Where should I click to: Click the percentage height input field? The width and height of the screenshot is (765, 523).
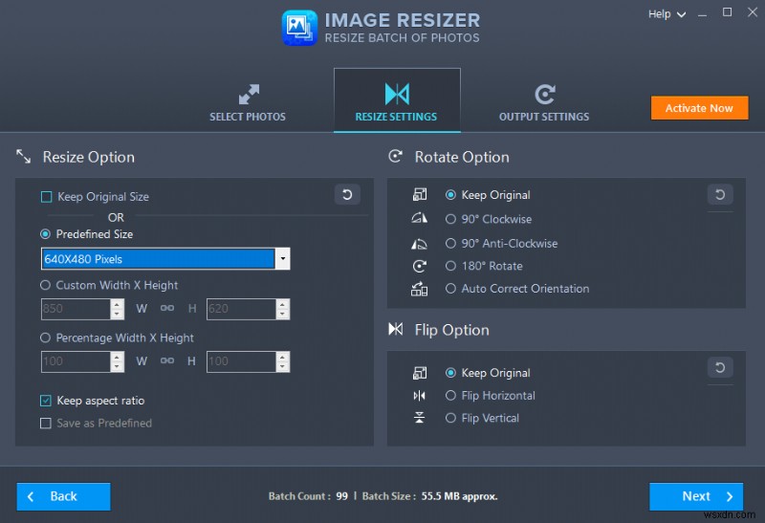(x=242, y=361)
